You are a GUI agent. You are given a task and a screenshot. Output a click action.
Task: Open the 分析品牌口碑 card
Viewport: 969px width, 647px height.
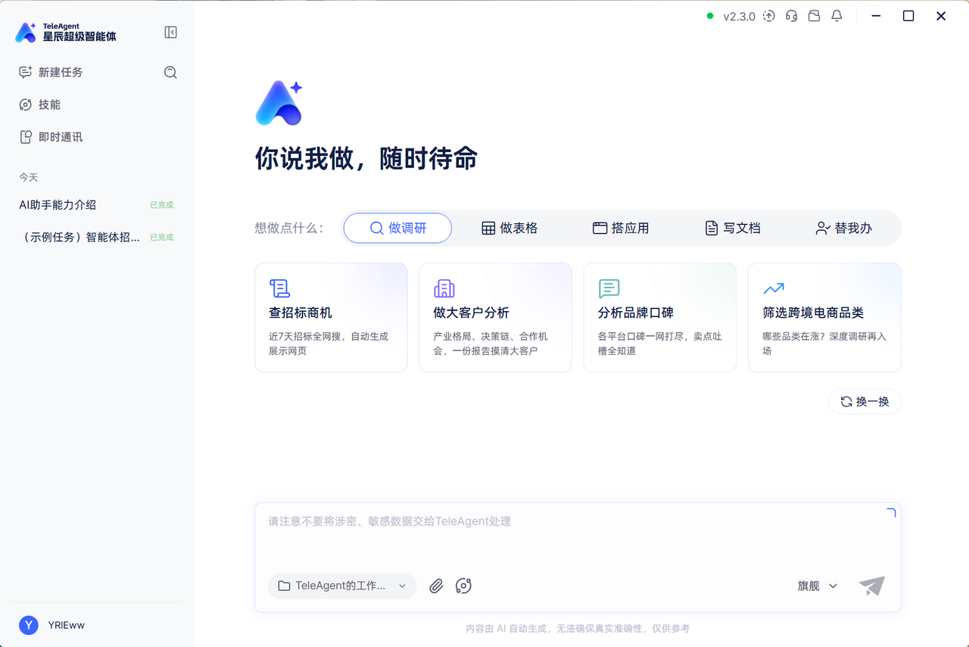(660, 318)
